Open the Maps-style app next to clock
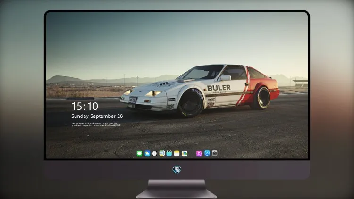Image resolution: width=354 pixels, height=199 pixels. coord(162,153)
